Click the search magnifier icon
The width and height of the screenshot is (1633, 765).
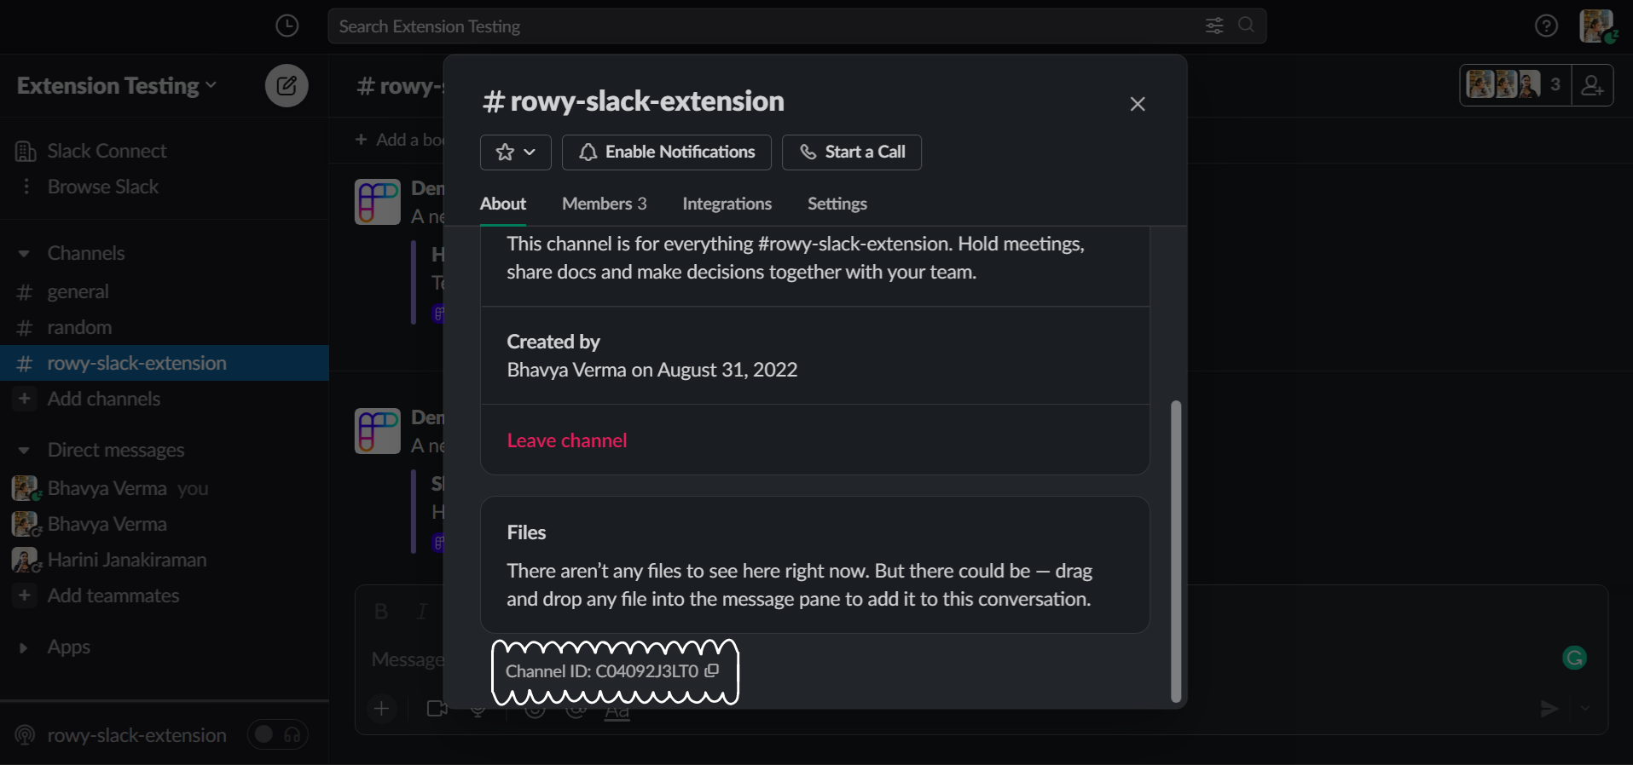pos(1246,26)
